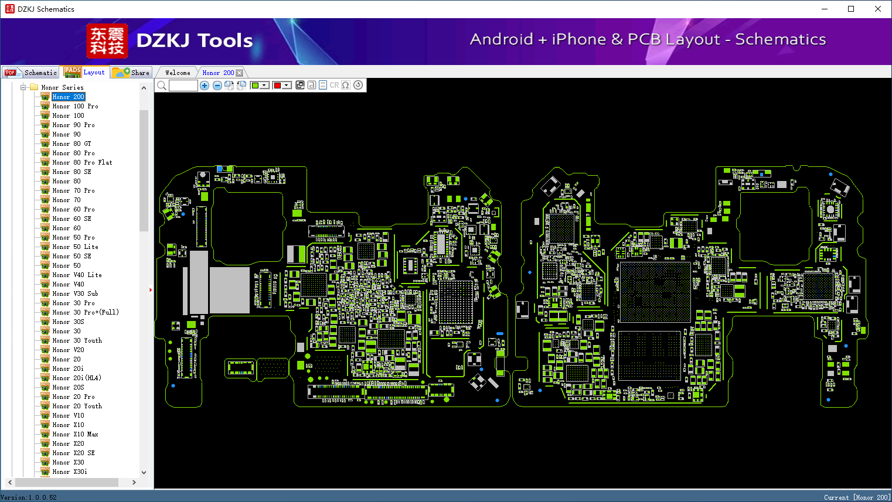The image size is (892, 502).
Task: Click the blue stacked-lines toolbar icon
Action: [323, 85]
